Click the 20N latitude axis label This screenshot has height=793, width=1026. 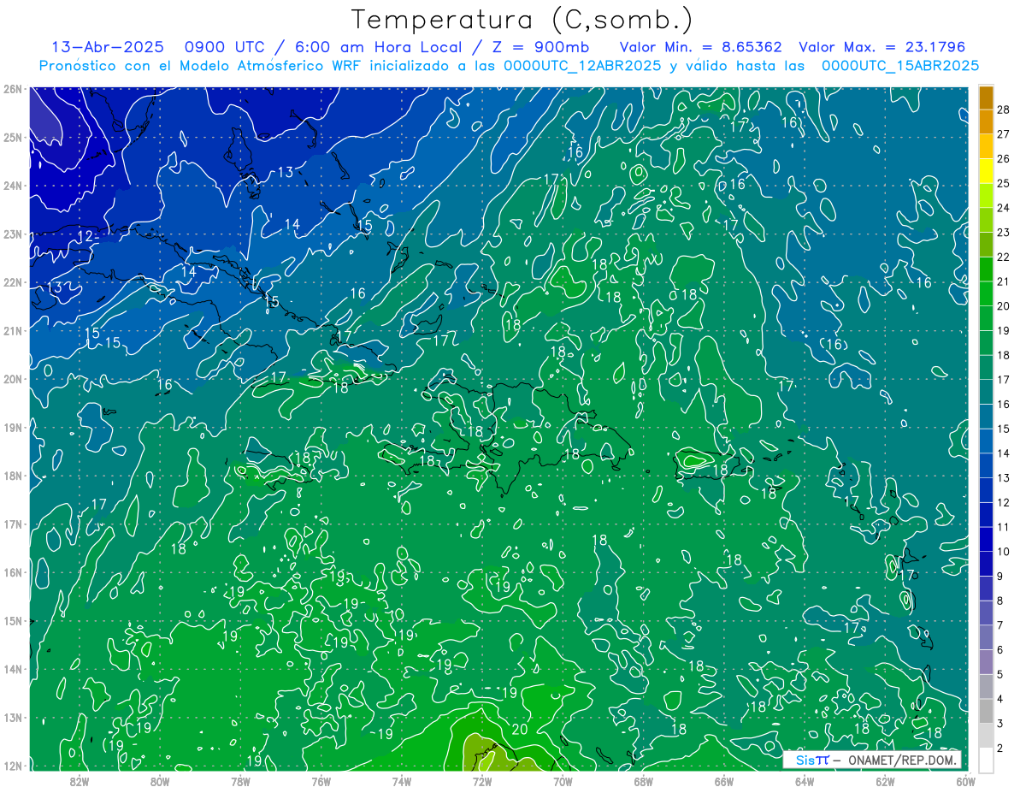pos(12,379)
